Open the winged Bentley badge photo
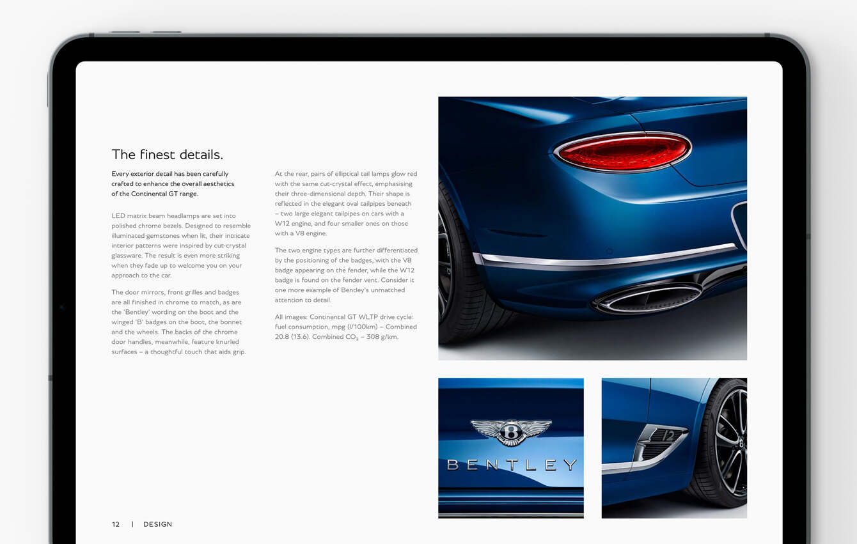The width and height of the screenshot is (857, 544). click(511, 448)
